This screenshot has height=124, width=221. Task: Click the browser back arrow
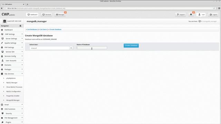coord(2,8)
